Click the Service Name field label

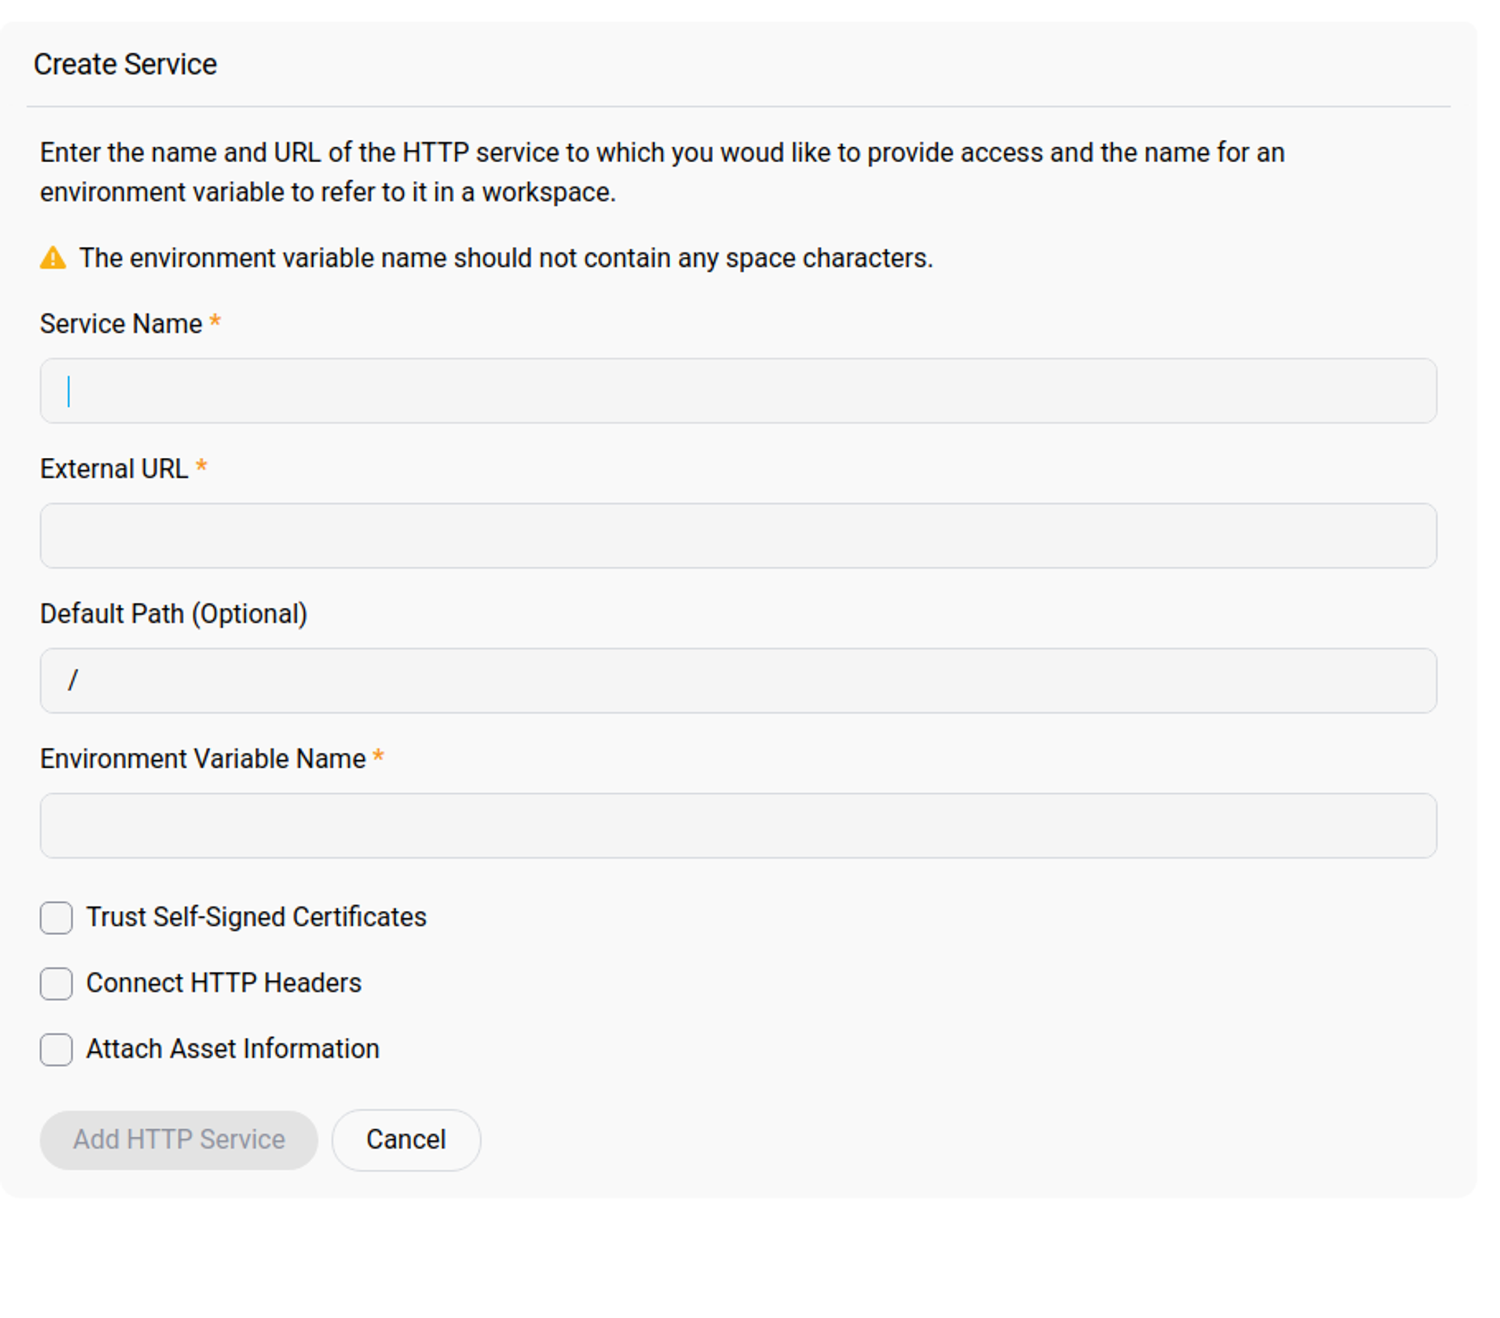(x=121, y=324)
